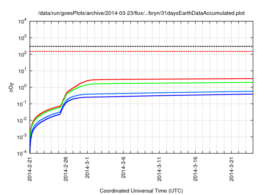Viewport: 279px width, 195px height.
Task: Click the '2014-3-16' date axis label
Action: click(196, 169)
